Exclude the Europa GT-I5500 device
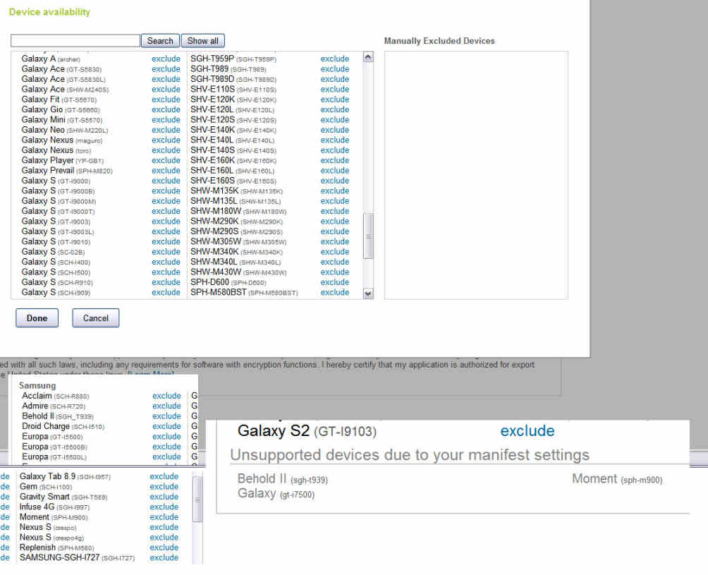The height and width of the screenshot is (575, 708). 166,437
